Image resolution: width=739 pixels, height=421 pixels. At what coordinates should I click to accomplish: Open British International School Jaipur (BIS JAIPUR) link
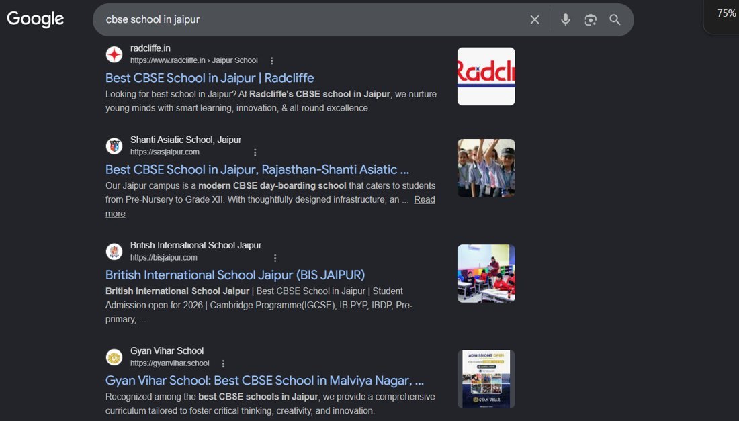[x=235, y=275]
